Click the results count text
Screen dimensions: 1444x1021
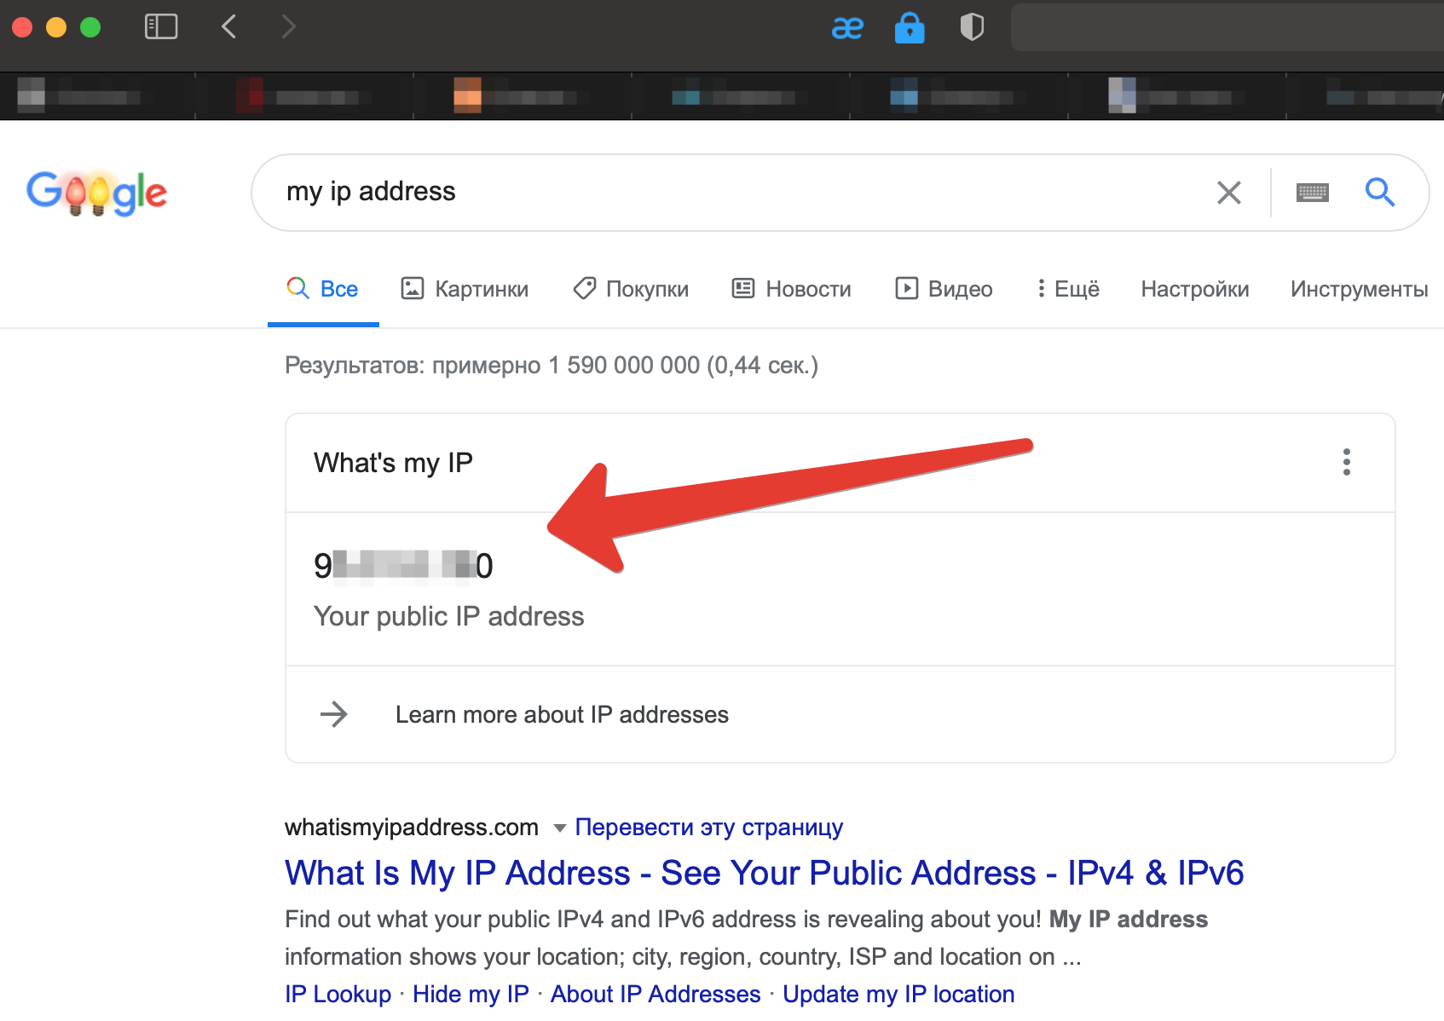[552, 366]
